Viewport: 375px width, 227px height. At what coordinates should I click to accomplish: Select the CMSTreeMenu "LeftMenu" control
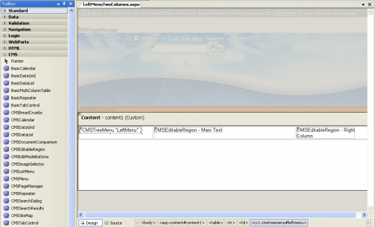(x=111, y=130)
